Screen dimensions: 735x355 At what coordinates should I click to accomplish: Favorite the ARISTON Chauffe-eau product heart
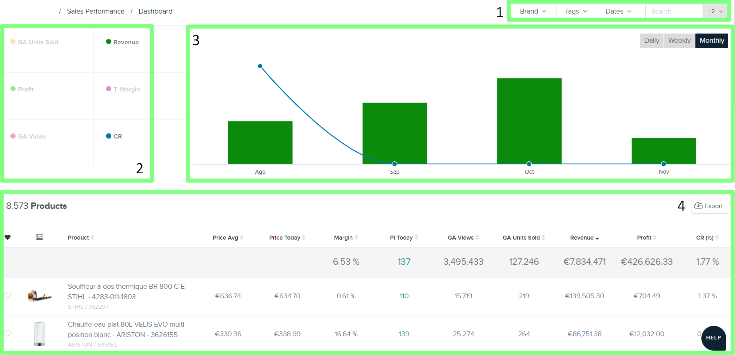pos(8,333)
